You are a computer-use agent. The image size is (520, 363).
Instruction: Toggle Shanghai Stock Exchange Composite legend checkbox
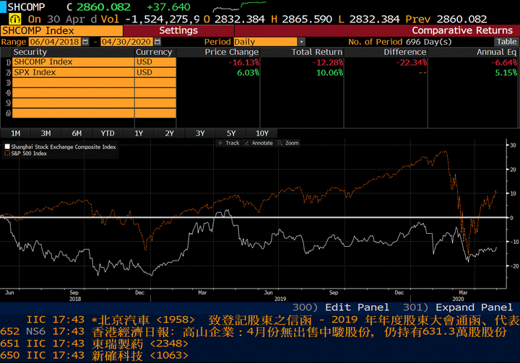pos(7,146)
